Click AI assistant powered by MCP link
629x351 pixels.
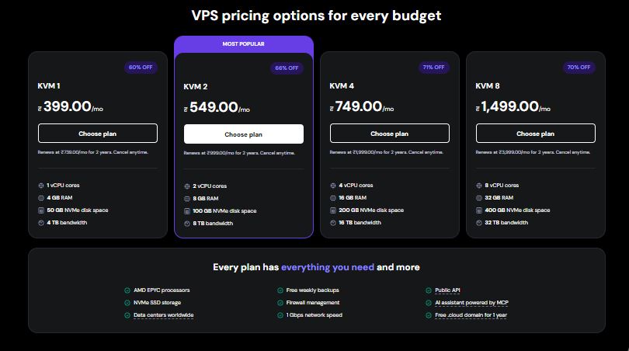[471, 303]
